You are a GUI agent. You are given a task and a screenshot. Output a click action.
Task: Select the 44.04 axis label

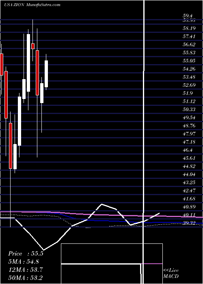(189, 174)
